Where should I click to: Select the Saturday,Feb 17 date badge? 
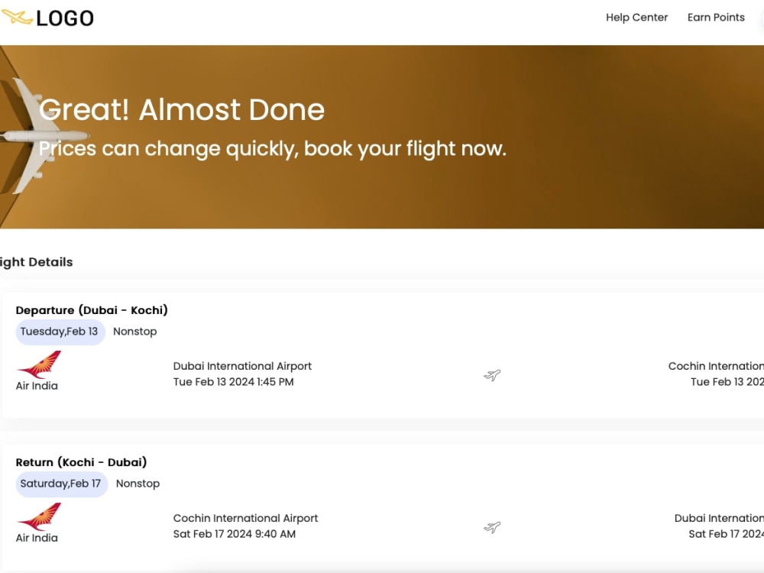62,484
